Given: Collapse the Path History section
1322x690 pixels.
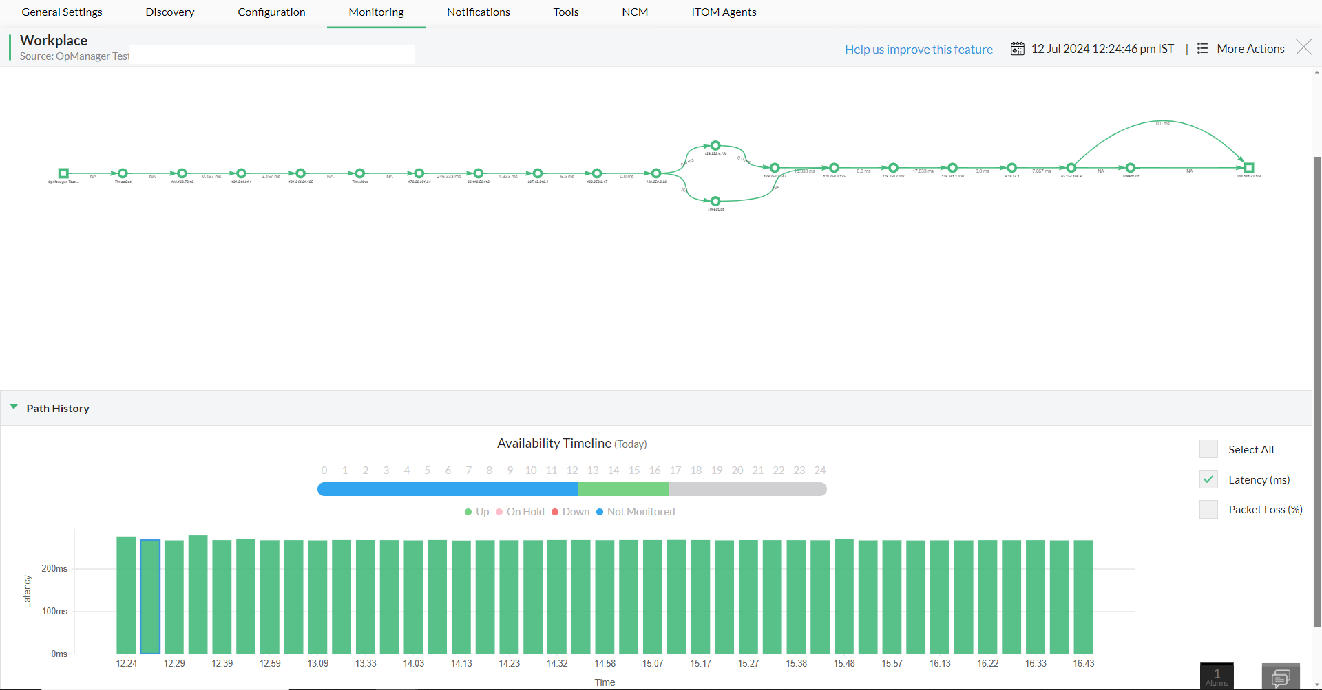Looking at the screenshot, I should coord(14,406).
